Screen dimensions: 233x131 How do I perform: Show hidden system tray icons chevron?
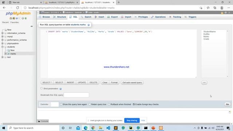tap(195, 128)
